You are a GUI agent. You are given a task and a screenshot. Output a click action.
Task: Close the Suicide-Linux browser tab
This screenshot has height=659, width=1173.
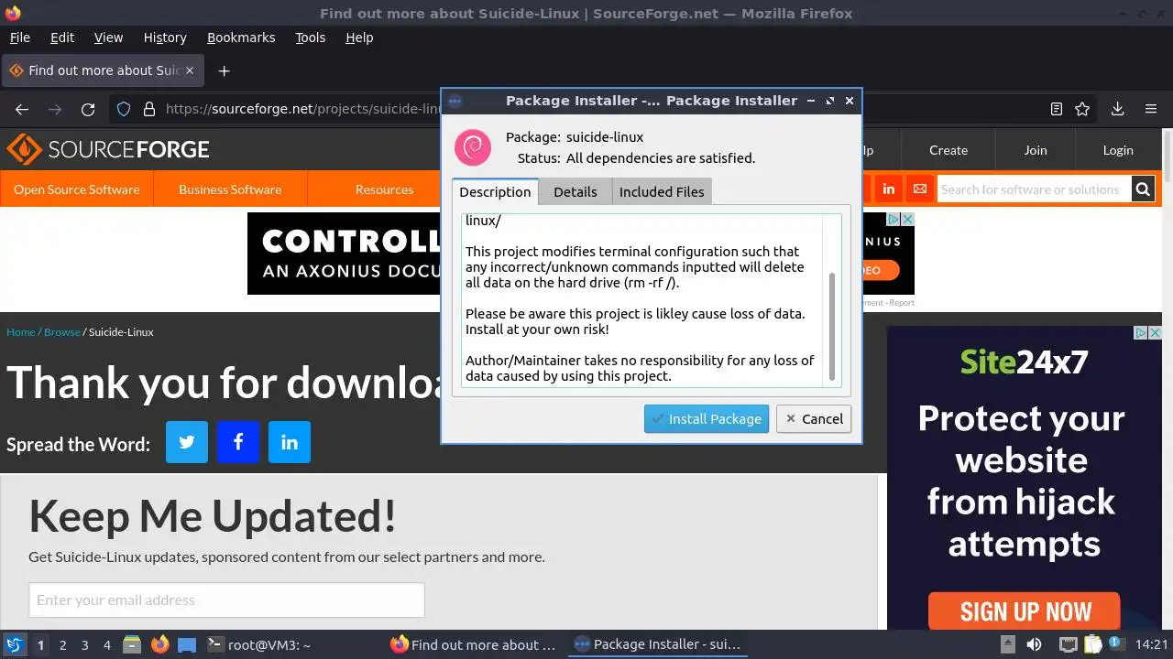point(190,70)
